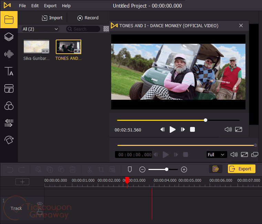Open the Media folder panel in sidebar
262x224 pixels.
tap(9, 20)
